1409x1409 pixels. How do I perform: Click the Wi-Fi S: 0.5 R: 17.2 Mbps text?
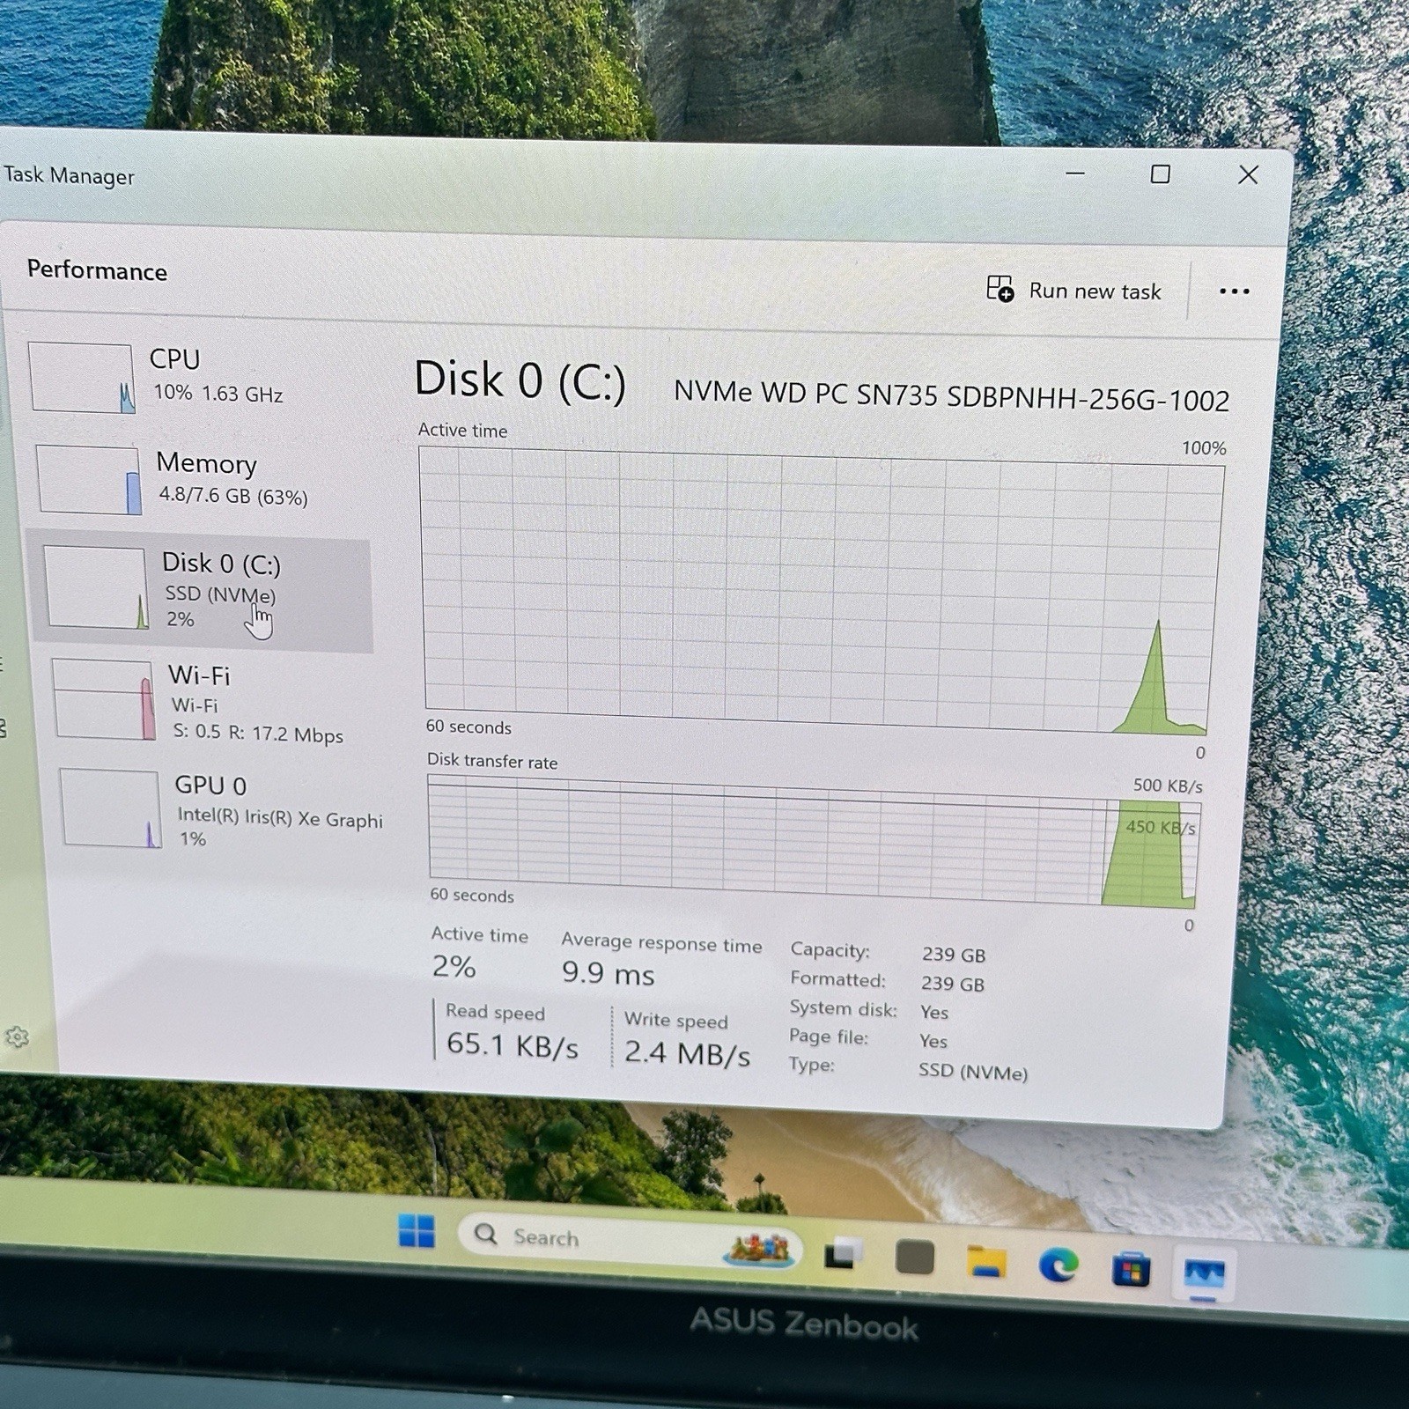pos(257,734)
